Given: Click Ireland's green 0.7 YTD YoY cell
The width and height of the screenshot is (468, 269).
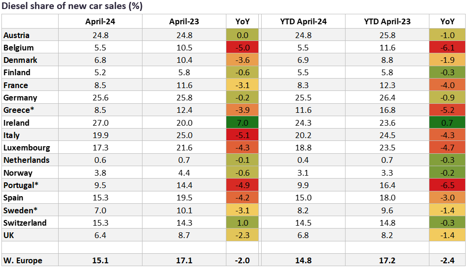Looking at the screenshot, I should [447, 122].
